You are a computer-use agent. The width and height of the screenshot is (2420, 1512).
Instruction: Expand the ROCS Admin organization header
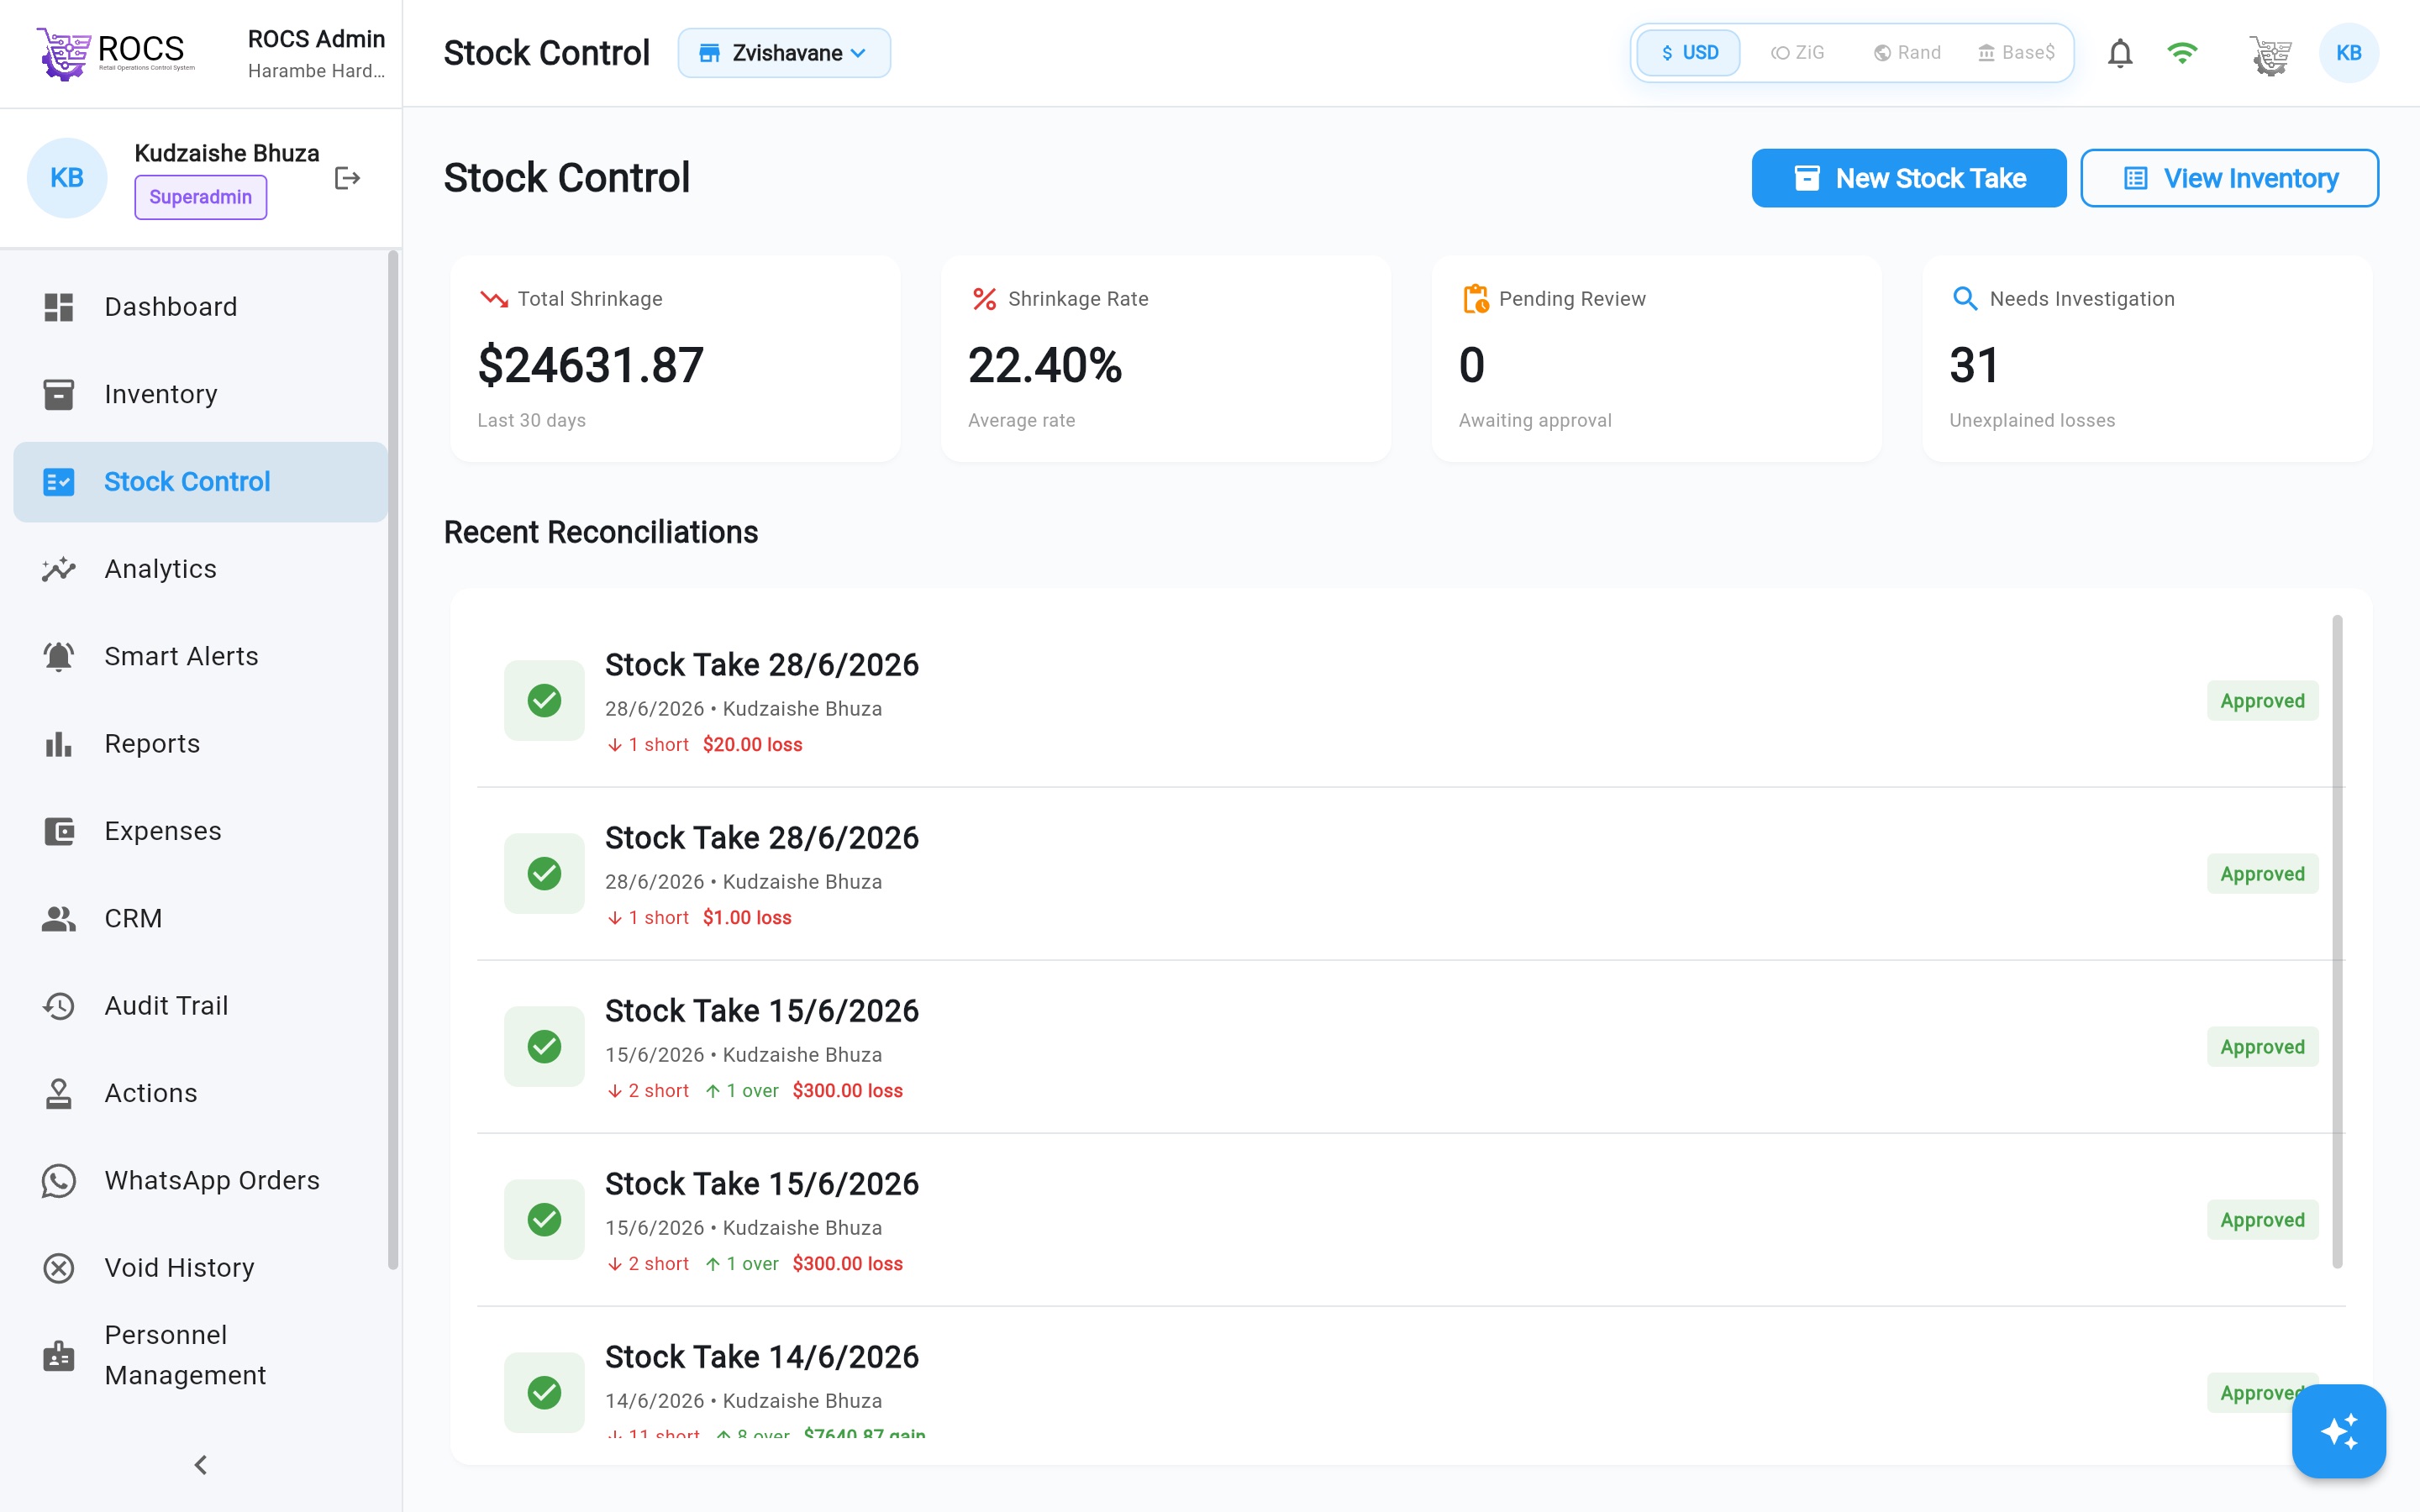tap(316, 53)
